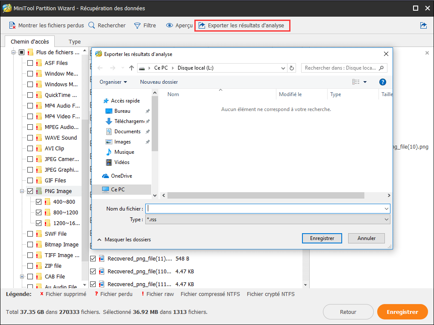Click the Montrer les fichiers perdus icon

coord(12,26)
